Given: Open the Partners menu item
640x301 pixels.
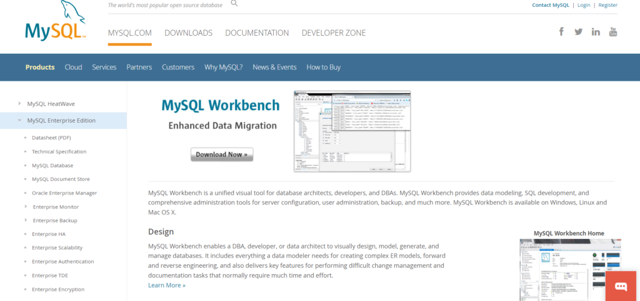Looking at the screenshot, I should (x=139, y=67).
